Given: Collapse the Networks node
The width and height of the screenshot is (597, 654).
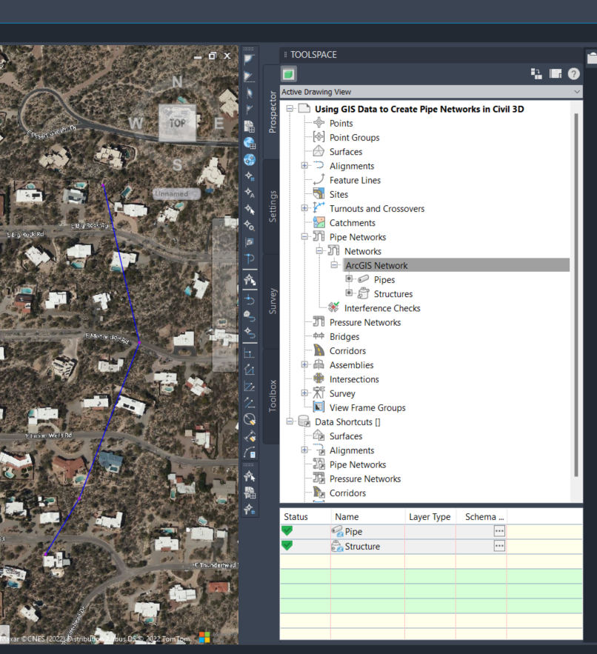Looking at the screenshot, I should coord(319,250).
